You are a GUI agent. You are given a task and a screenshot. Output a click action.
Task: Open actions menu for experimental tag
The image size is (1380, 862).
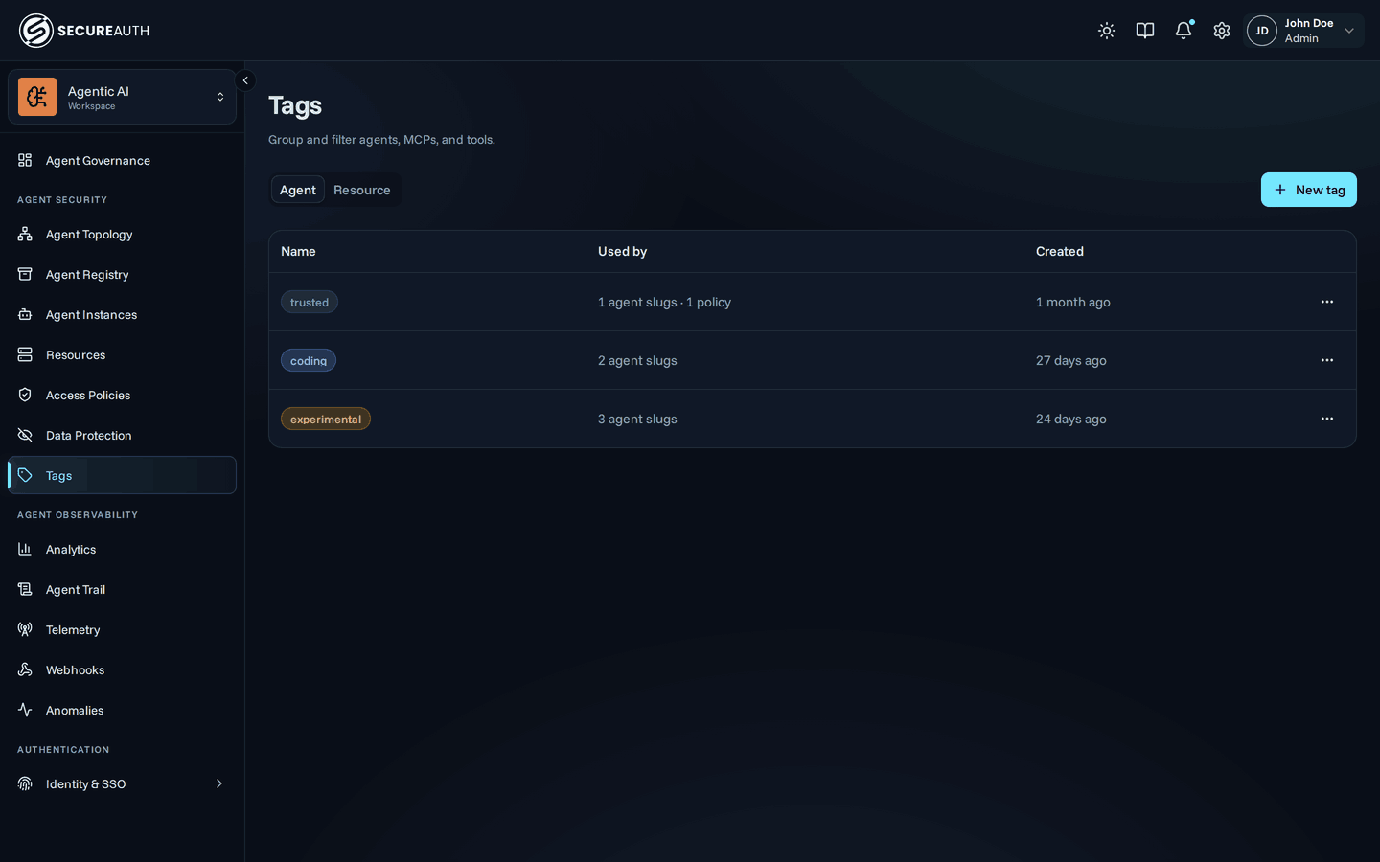(x=1327, y=419)
